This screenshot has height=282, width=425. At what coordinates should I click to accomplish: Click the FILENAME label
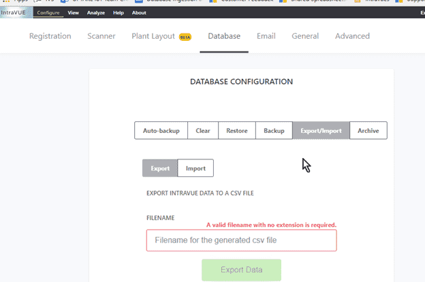click(x=161, y=218)
